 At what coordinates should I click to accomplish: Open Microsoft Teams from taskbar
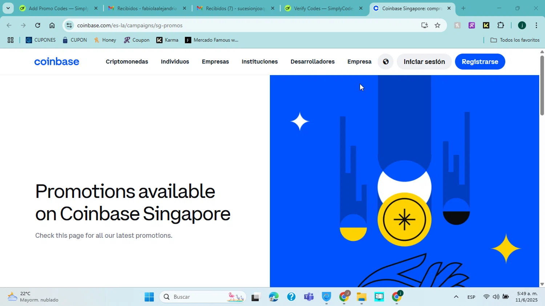(309, 297)
